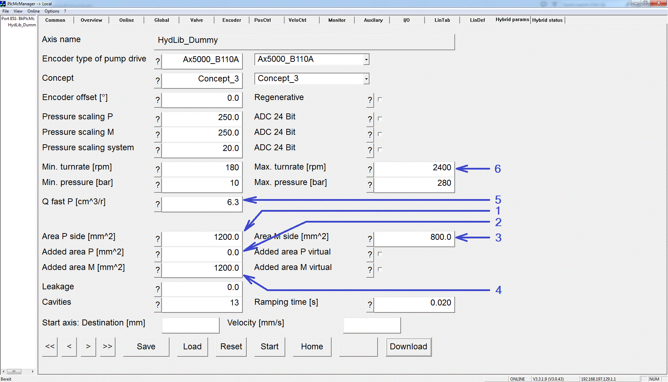
Task: Switch to the Encoder tab
Action: tap(232, 20)
